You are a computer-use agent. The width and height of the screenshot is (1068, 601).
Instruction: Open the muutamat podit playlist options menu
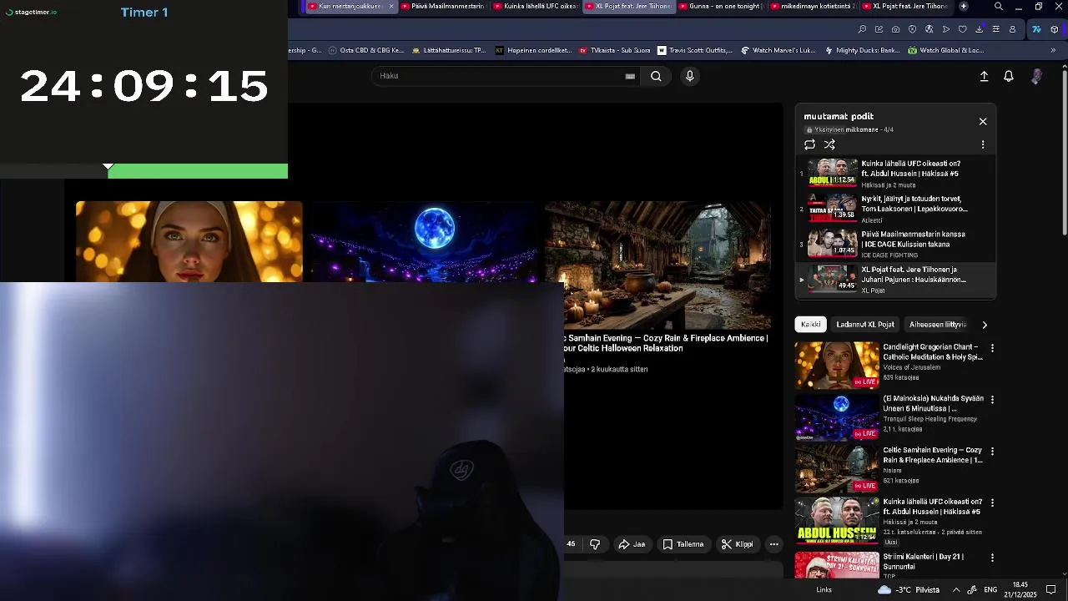pyautogui.click(x=983, y=144)
